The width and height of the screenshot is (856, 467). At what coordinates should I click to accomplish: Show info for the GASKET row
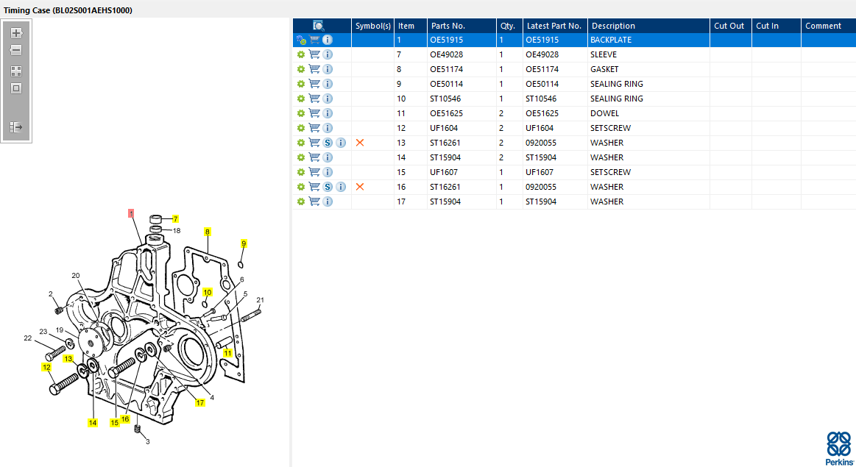pos(328,69)
